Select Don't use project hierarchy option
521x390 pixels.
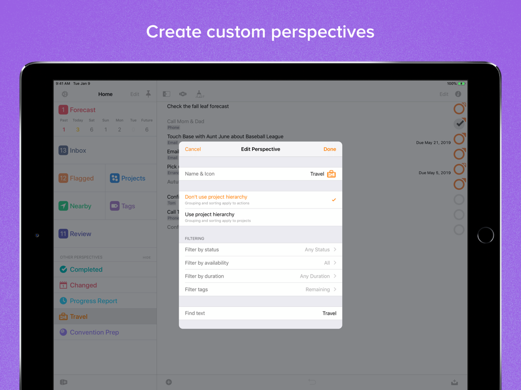[260, 200]
